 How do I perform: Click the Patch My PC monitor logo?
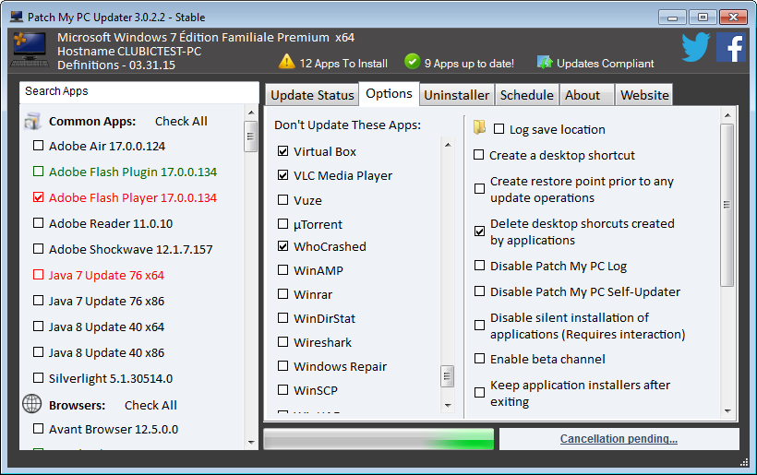pos(30,49)
